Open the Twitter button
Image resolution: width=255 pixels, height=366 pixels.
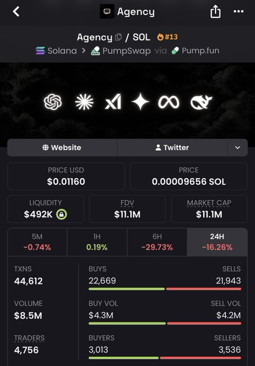tap(173, 147)
